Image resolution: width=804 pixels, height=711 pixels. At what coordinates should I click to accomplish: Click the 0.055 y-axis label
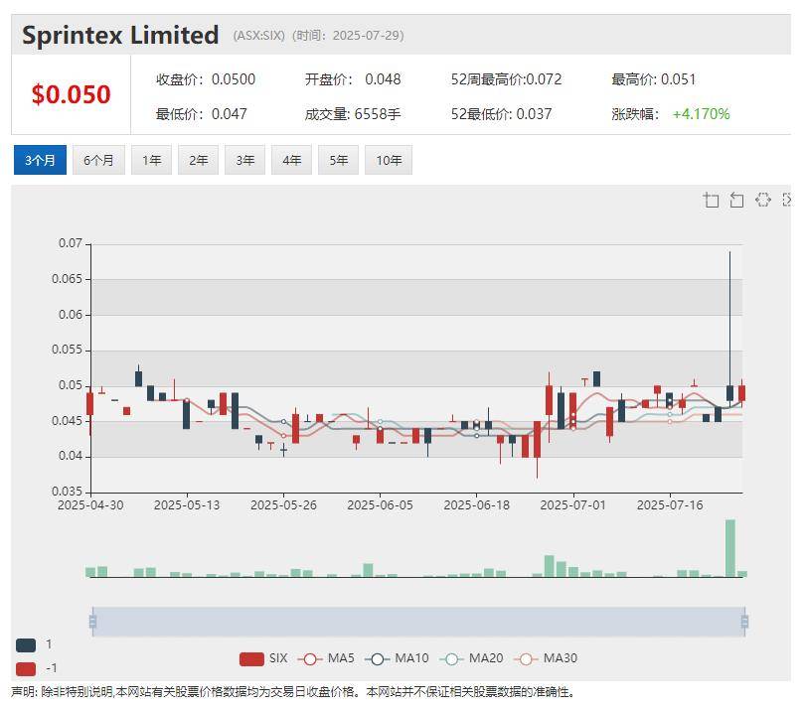(68, 350)
